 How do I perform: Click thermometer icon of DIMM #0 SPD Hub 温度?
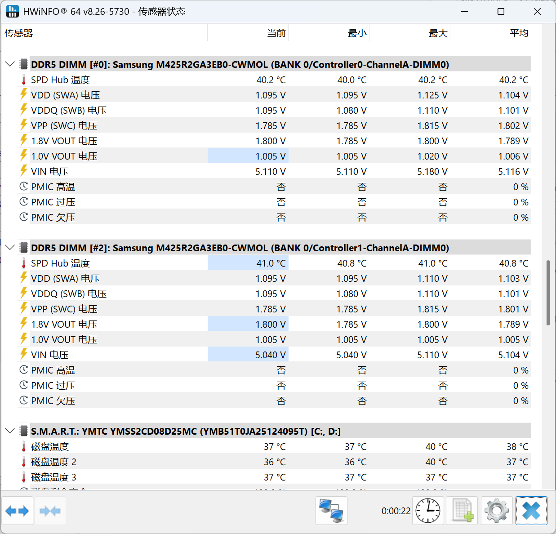click(x=24, y=80)
